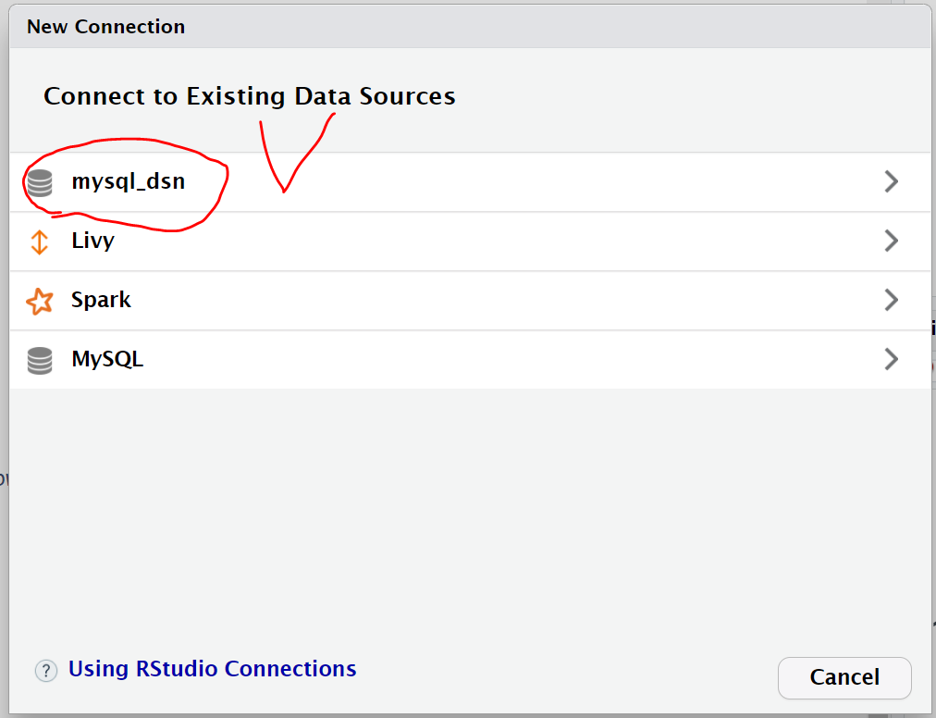936x718 pixels.
Task: Click the Connect to Existing Data Sources heading
Action: [x=250, y=96]
